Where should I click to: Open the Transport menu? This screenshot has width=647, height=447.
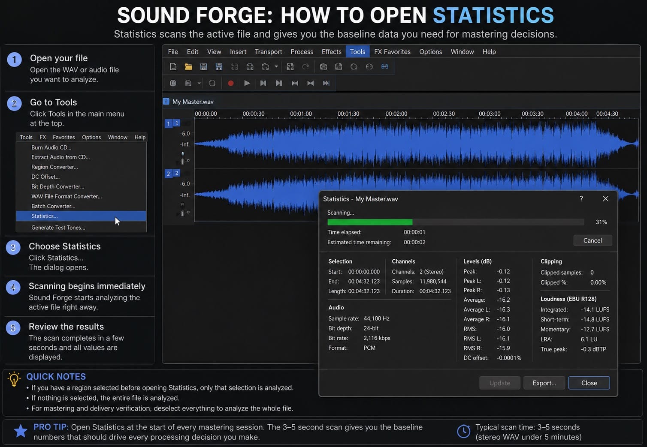[269, 51]
